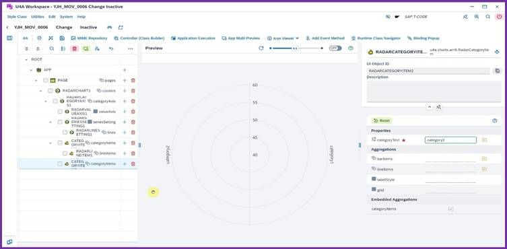The image size is (507, 249).
Task: Delete the PAGE row with trash icon
Action: [133, 80]
